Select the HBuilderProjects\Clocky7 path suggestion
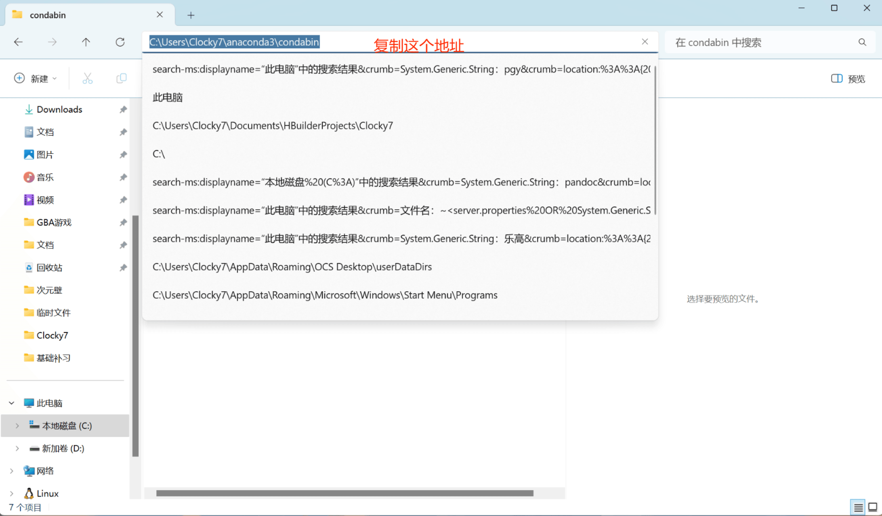Viewport: 882px width, 516px height. [273, 126]
